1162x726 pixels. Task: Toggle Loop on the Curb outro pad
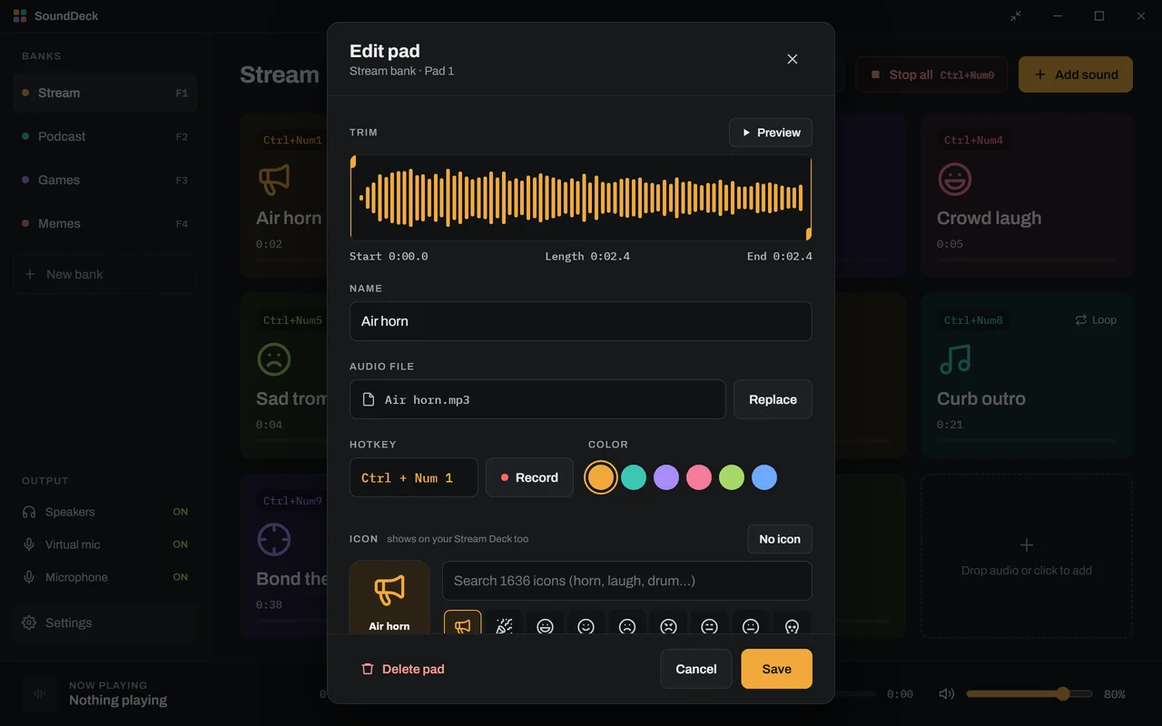[x=1096, y=320]
